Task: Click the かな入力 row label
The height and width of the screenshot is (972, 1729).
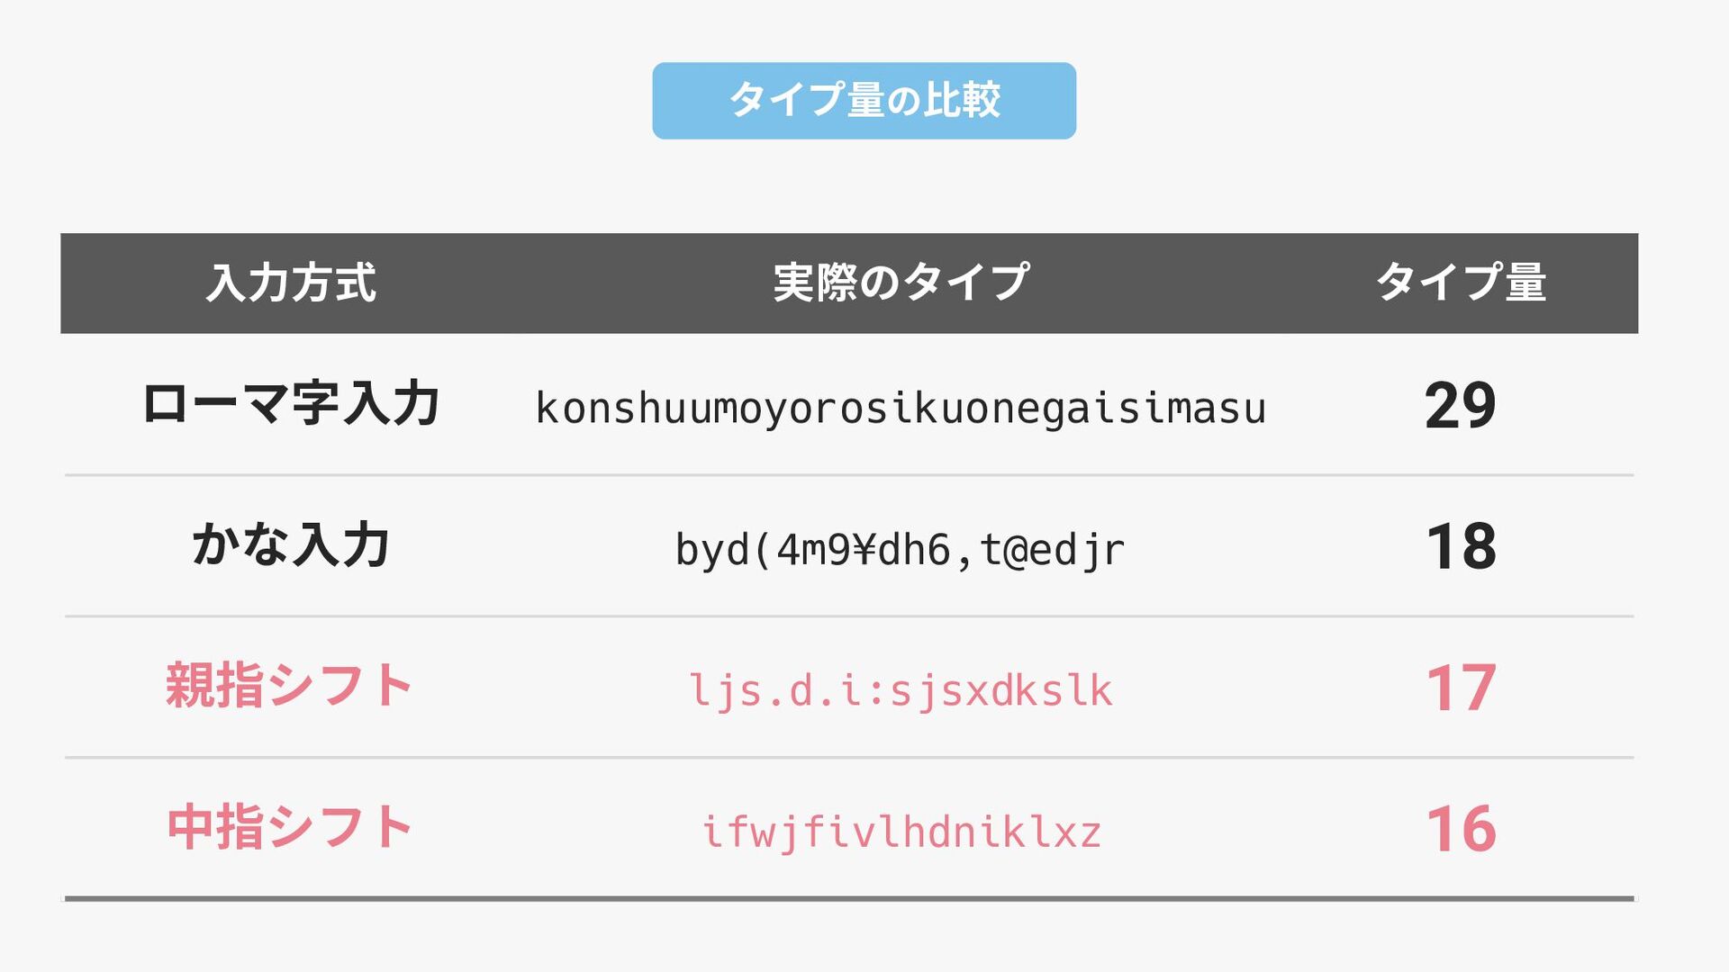Action: pos(290,544)
